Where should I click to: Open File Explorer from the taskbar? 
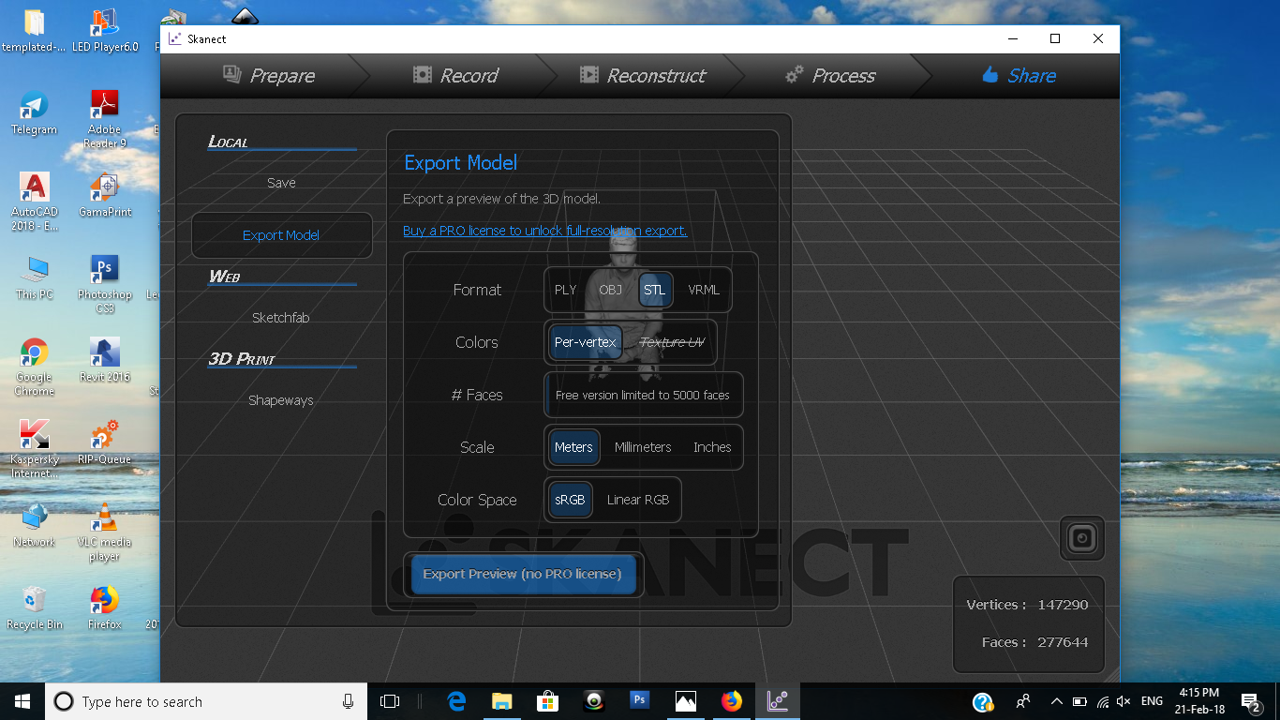point(502,701)
